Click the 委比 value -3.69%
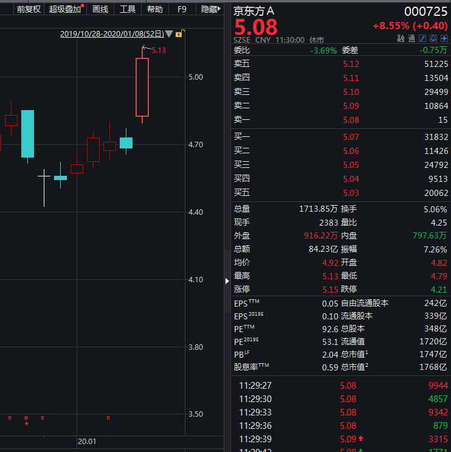This screenshot has width=451, height=452. (323, 50)
